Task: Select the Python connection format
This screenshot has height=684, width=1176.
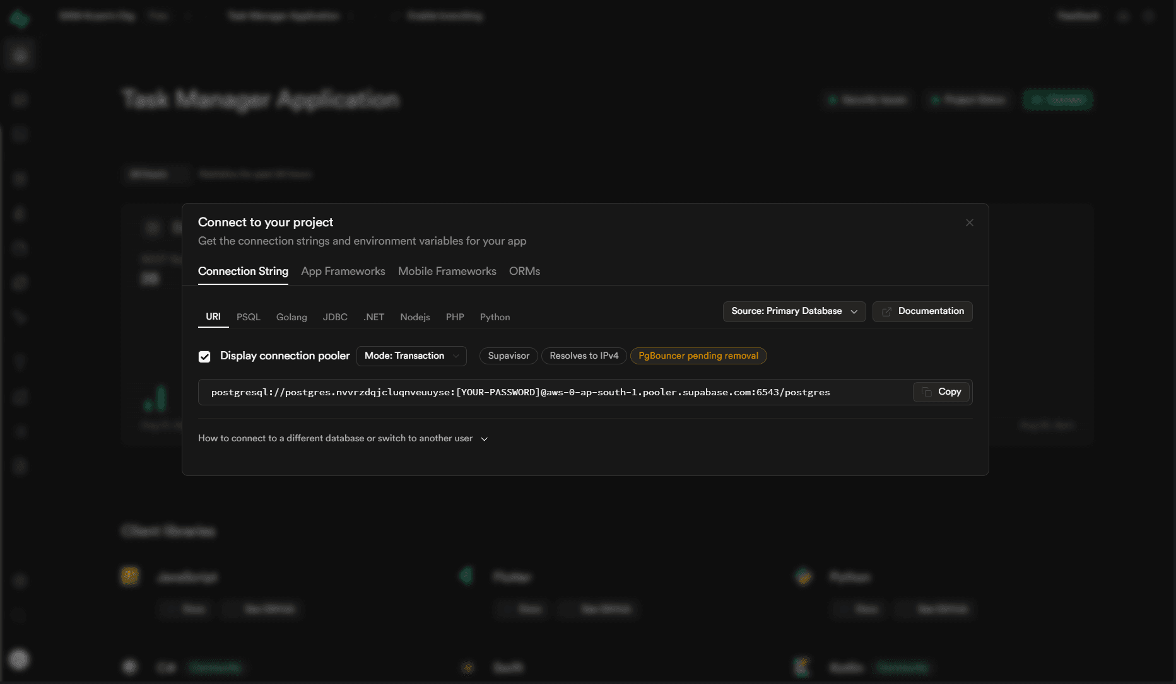Action: click(x=495, y=317)
